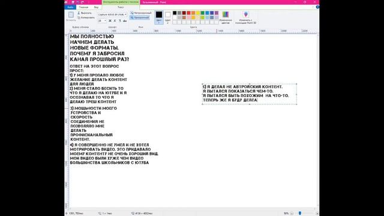Pick the black color swatch
Viewport: 384px width, 216px height.
click(175, 13)
